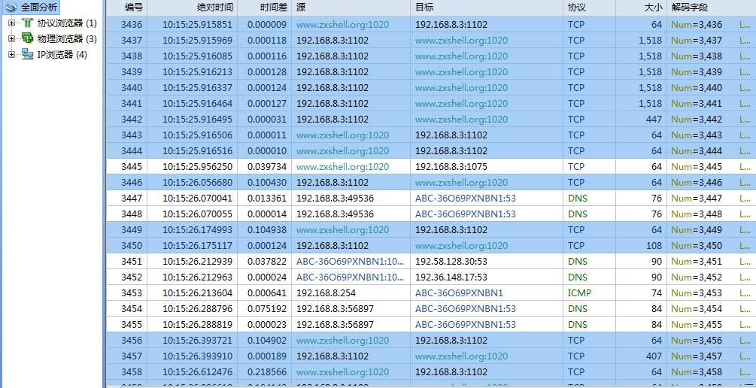Expand the 协议浏览器 (1) node
756x388 pixels.
pos(11,23)
